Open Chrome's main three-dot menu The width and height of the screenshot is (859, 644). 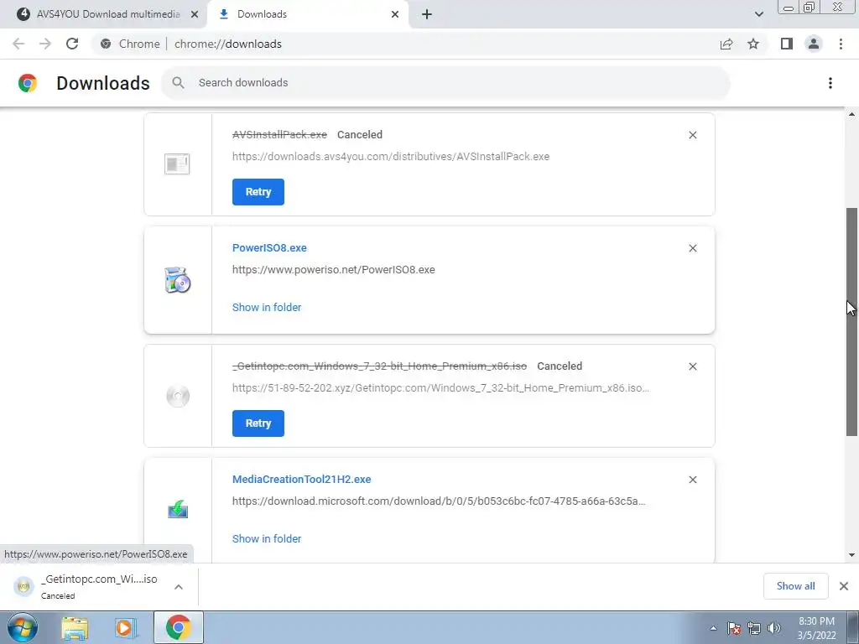click(841, 44)
